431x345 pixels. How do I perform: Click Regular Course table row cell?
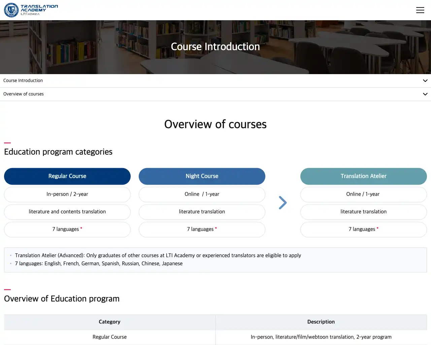click(x=109, y=337)
